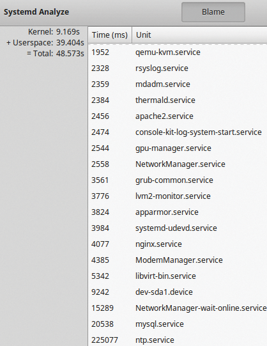Click the Blame button
The height and width of the screenshot is (346, 267).
coord(213,12)
